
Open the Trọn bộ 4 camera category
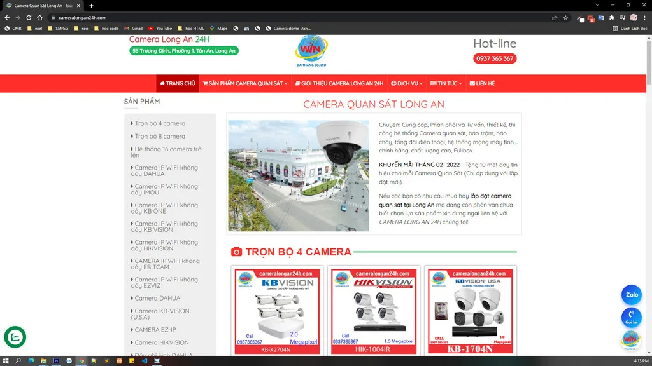click(160, 123)
